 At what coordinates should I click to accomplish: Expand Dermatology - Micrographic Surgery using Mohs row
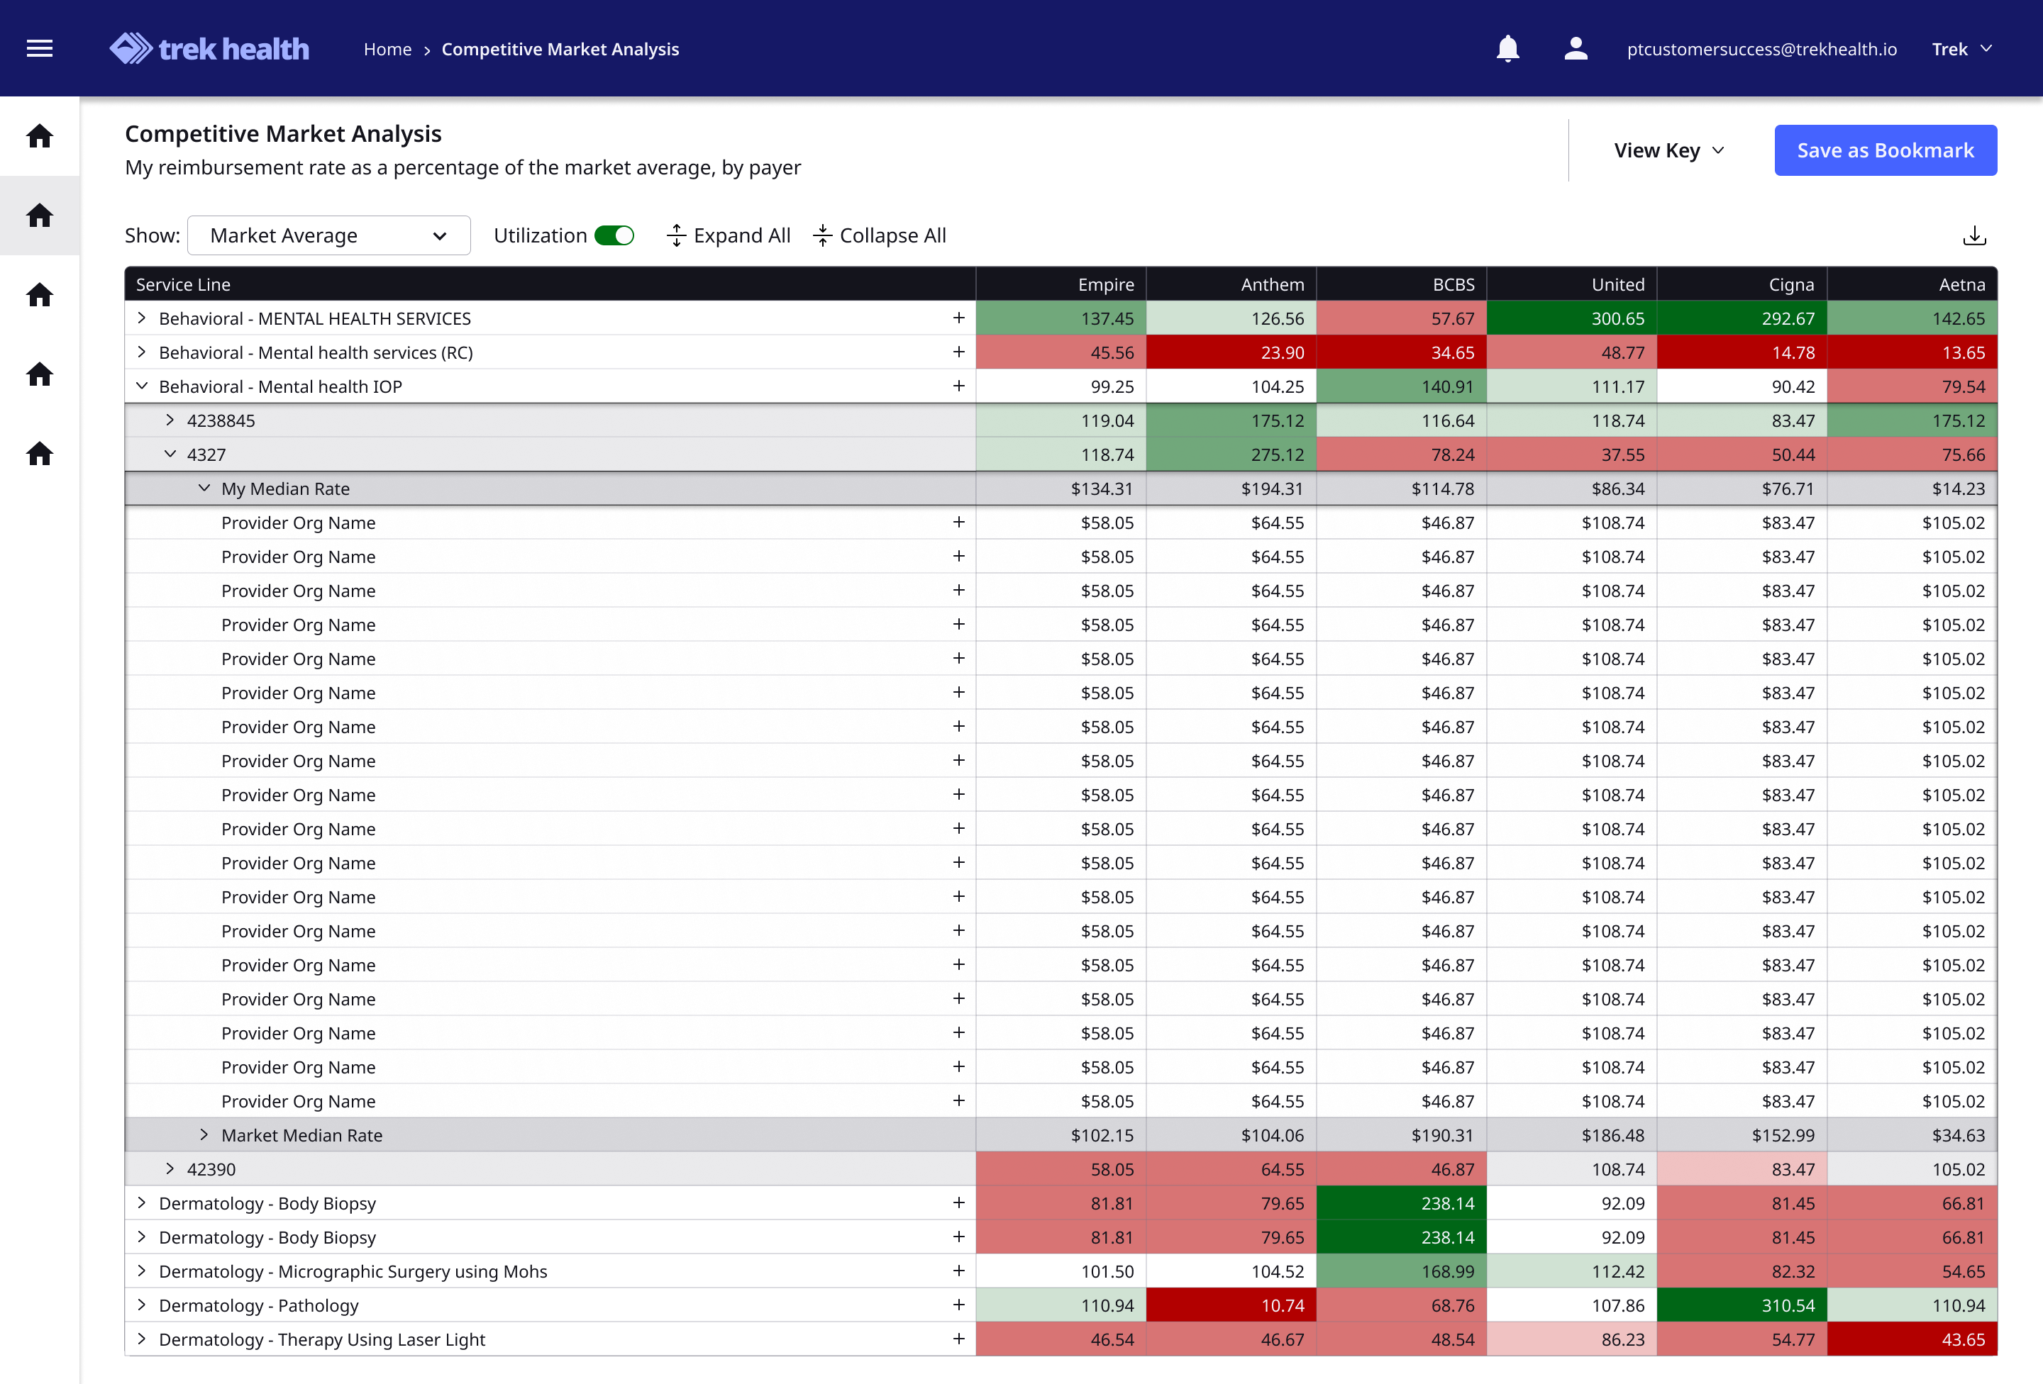click(x=142, y=1271)
